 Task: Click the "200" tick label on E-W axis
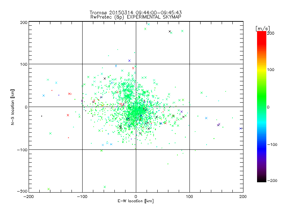tap(243, 197)
